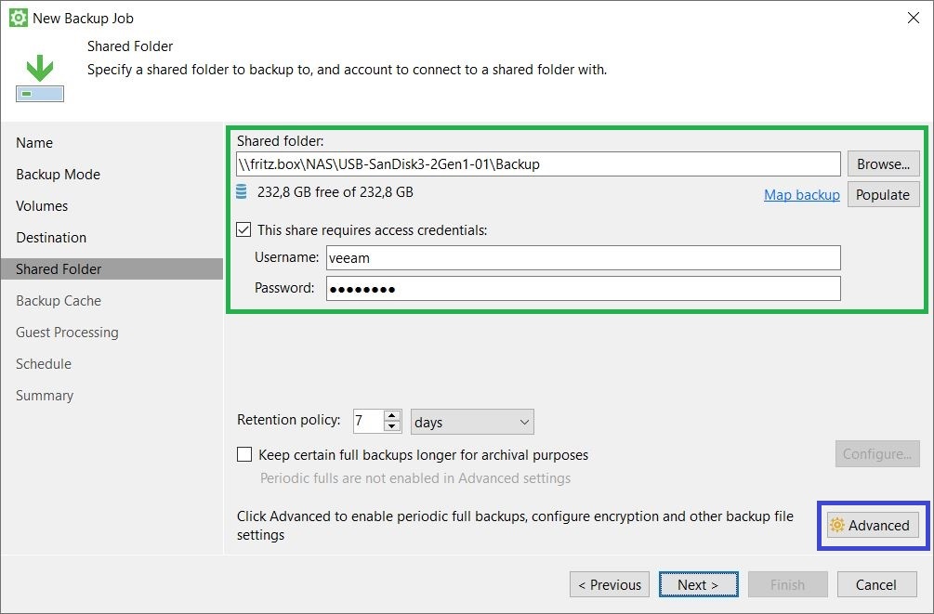Click the Browse button for shared folder

[883, 163]
